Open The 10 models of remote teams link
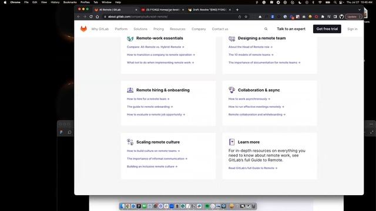Viewport: 376px width, 211px height. (x=251, y=55)
